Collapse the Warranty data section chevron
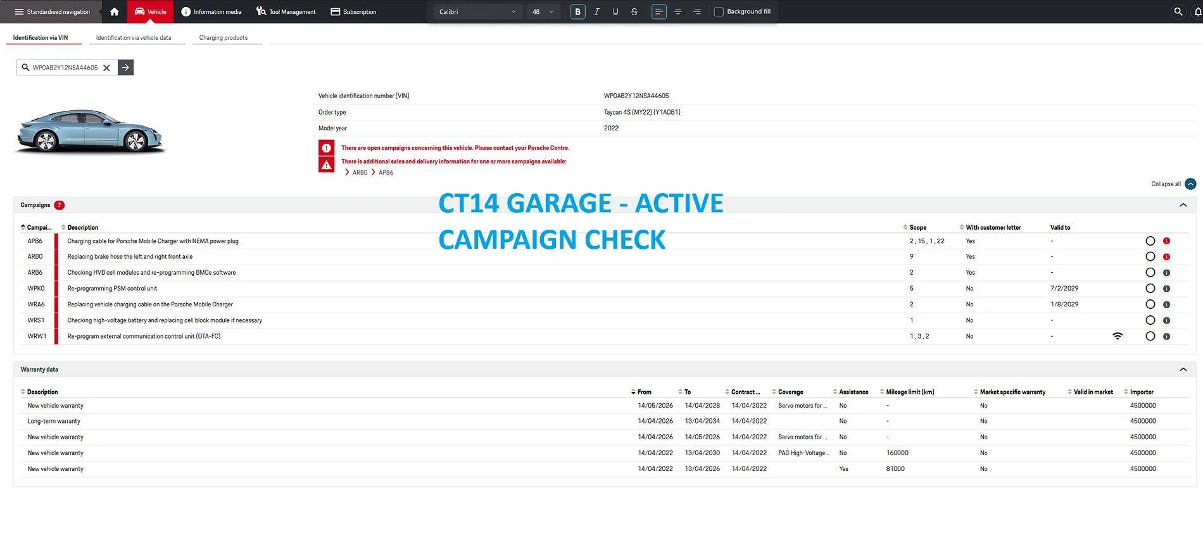 (x=1183, y=370)
